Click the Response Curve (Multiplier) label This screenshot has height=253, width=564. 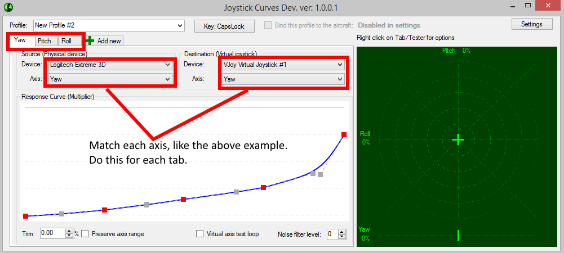[x=58, y=97]
